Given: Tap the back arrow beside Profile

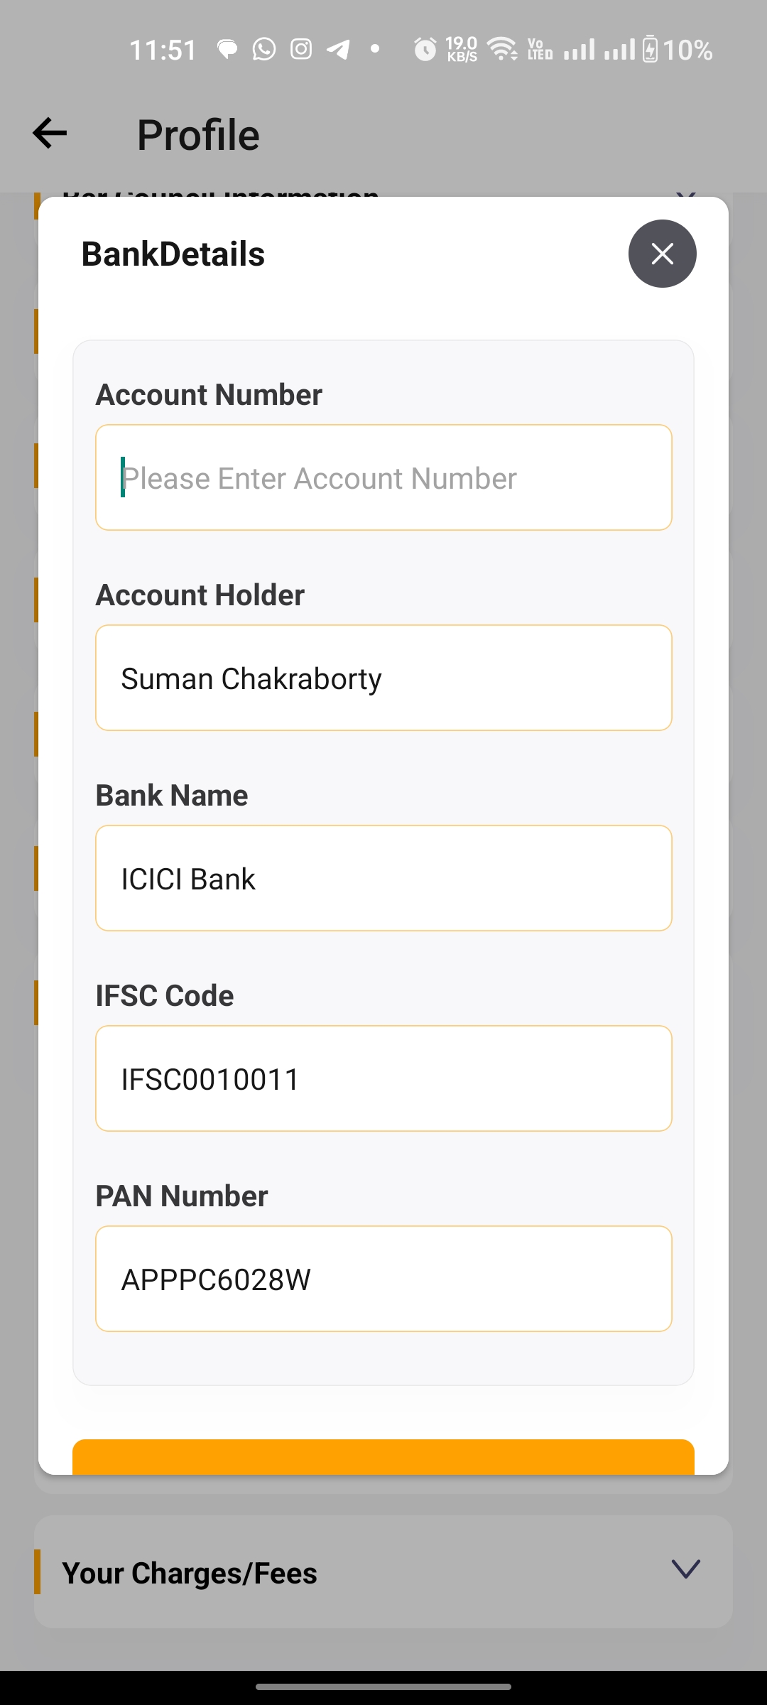Looking at the screenshot, I should click(x=50, y=134).
